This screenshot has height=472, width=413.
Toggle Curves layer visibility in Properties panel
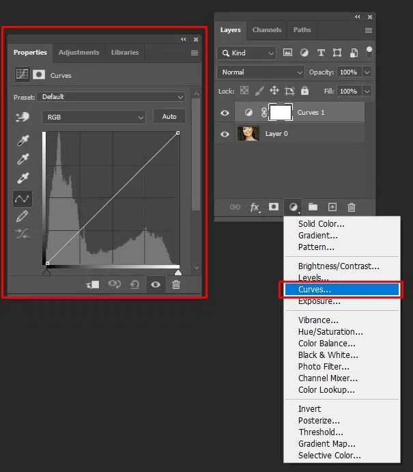coord(156,284)
